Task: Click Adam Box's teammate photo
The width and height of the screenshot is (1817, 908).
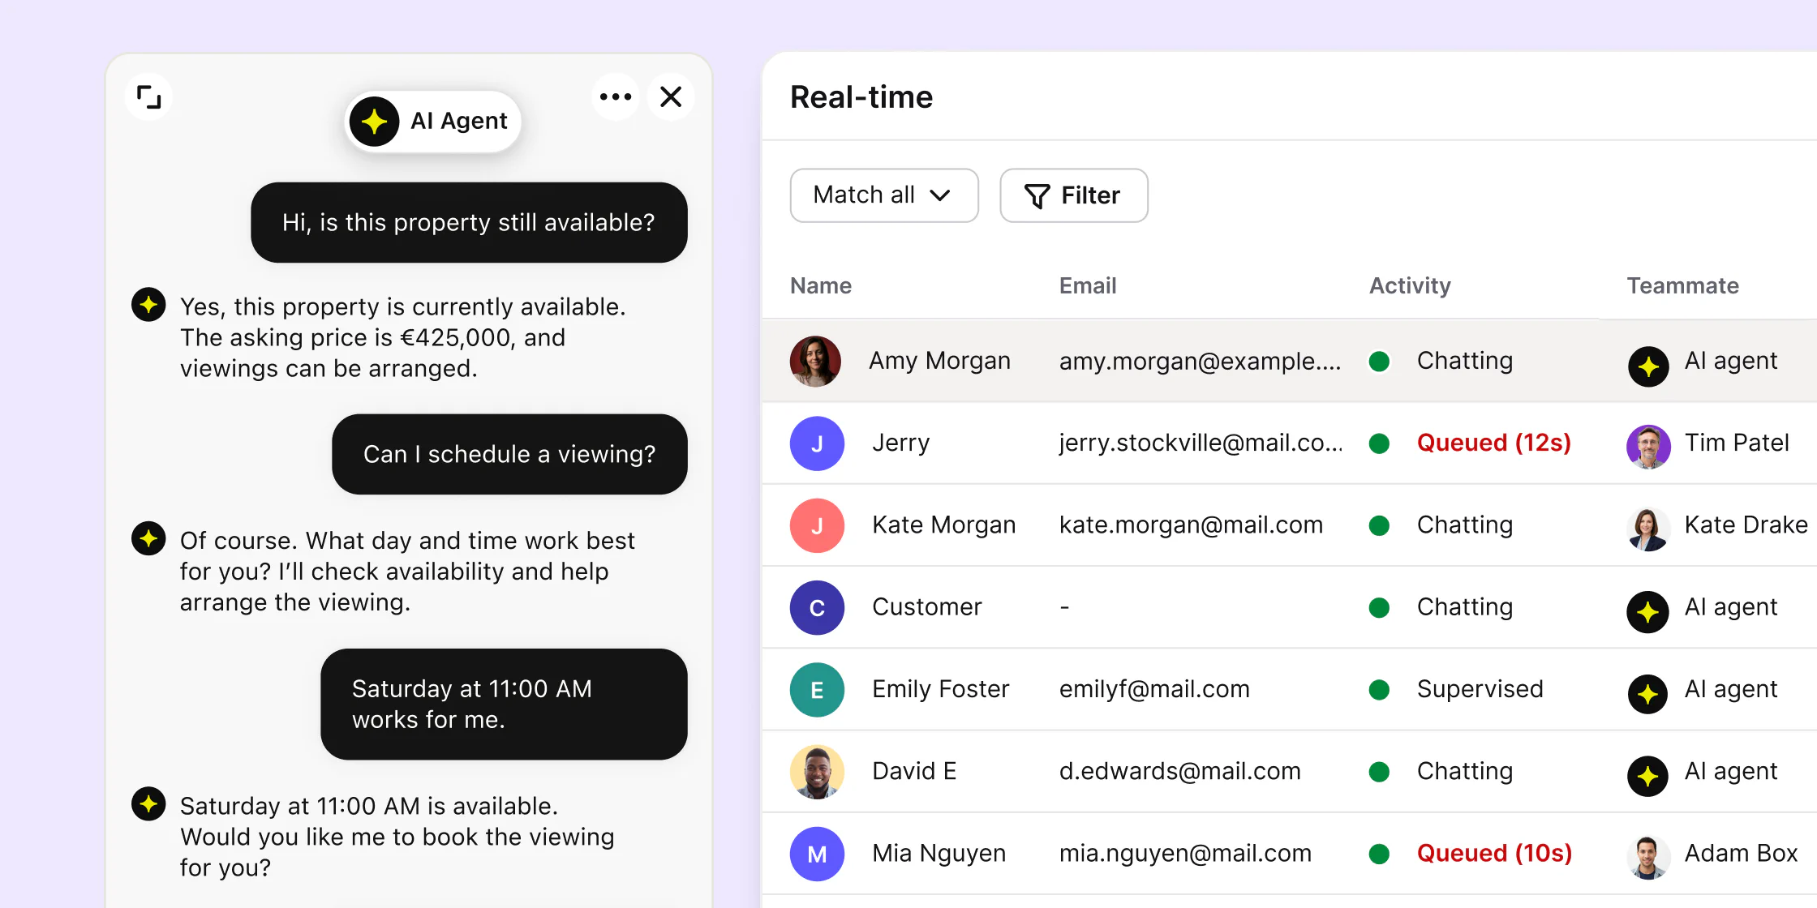Action: [1648, 857]
